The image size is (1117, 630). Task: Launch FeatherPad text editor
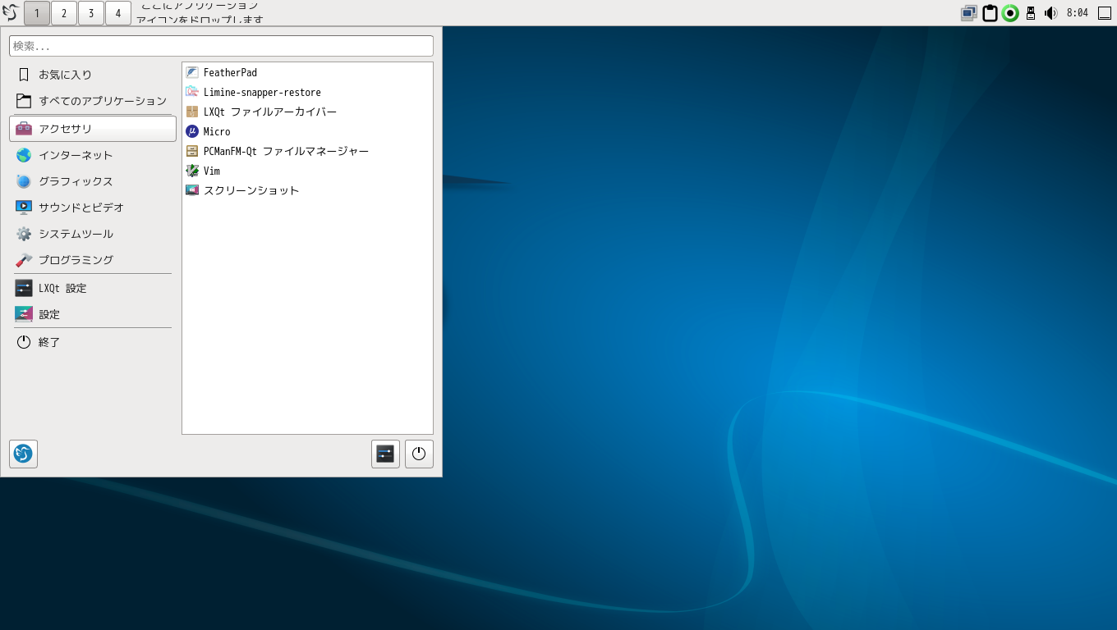[230, 73]
